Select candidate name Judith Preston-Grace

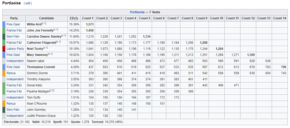(41, 116)
